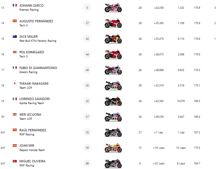
Task: Click the Italian flag beside Lorenzo Savadori
Action: pyautogui.click(x=15, y=99)
